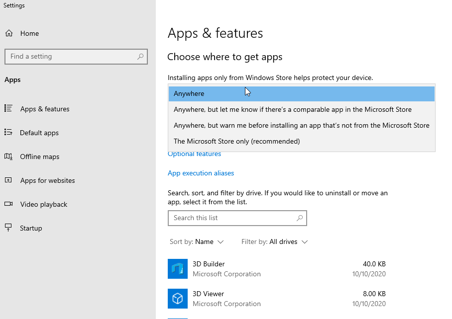This screenshot has height=319, width=452.
Task: Click 8.00 KB size of 3D Viewer
Action: click(374, 294)
